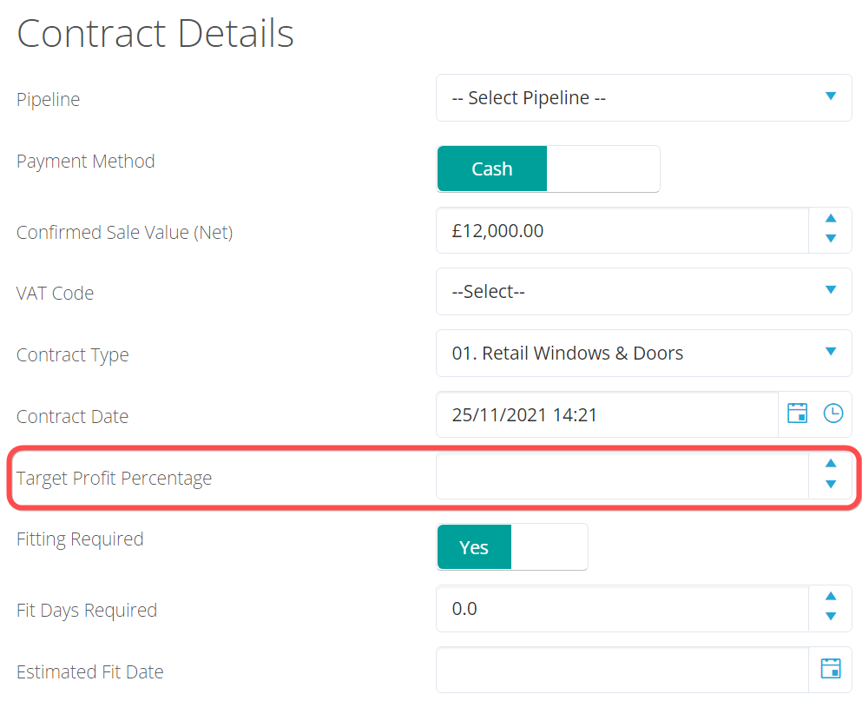Open the VAT Code dropdown
This screenshot has width=862, height=701.
point(643,292)
